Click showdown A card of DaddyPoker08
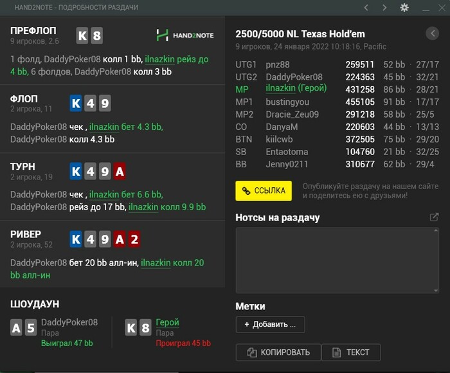This screenshot has width=450, height=373. pos(16,327)
